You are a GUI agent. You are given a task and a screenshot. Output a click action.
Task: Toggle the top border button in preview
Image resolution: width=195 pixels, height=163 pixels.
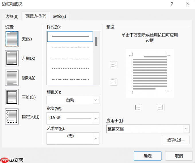point(114,65)
